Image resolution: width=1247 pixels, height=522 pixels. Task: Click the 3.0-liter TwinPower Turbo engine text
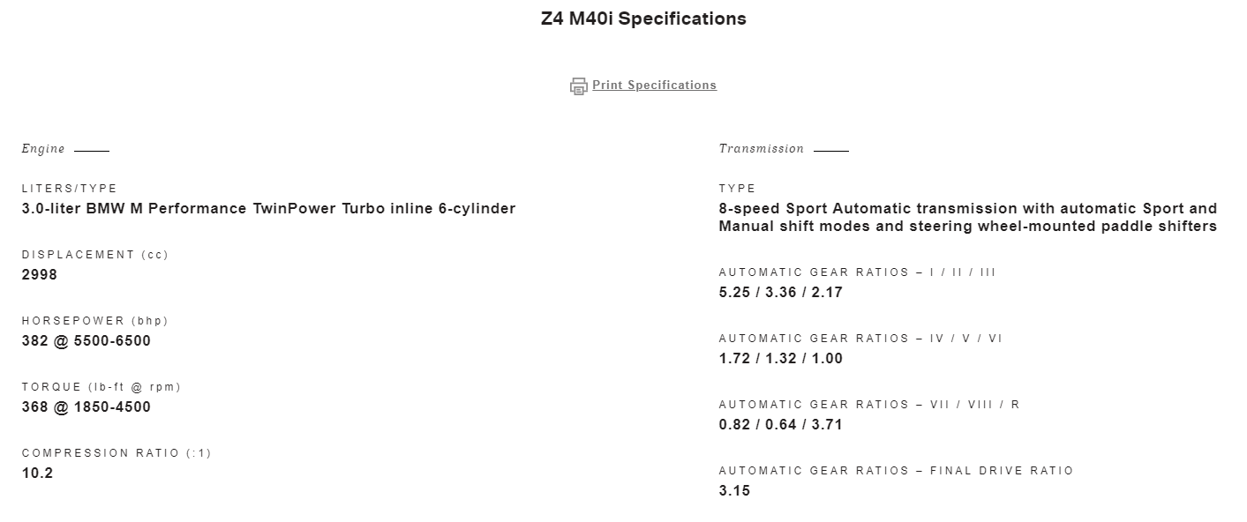268,209
